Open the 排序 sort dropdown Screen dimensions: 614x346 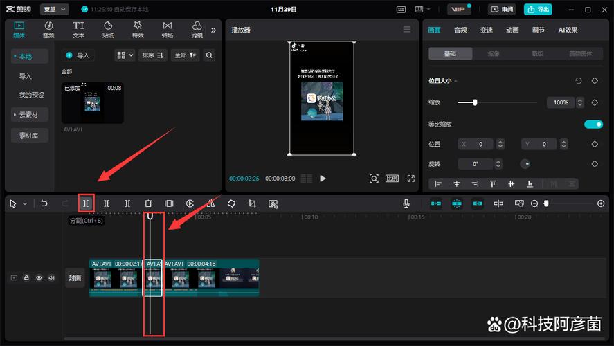(153, 55)
